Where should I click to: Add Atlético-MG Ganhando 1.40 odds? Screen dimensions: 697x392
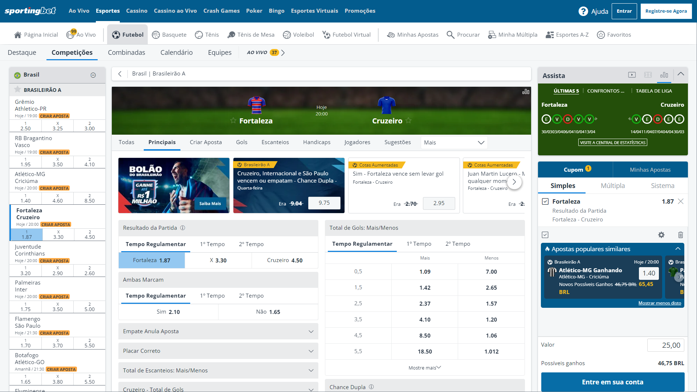tap(649, 273)
